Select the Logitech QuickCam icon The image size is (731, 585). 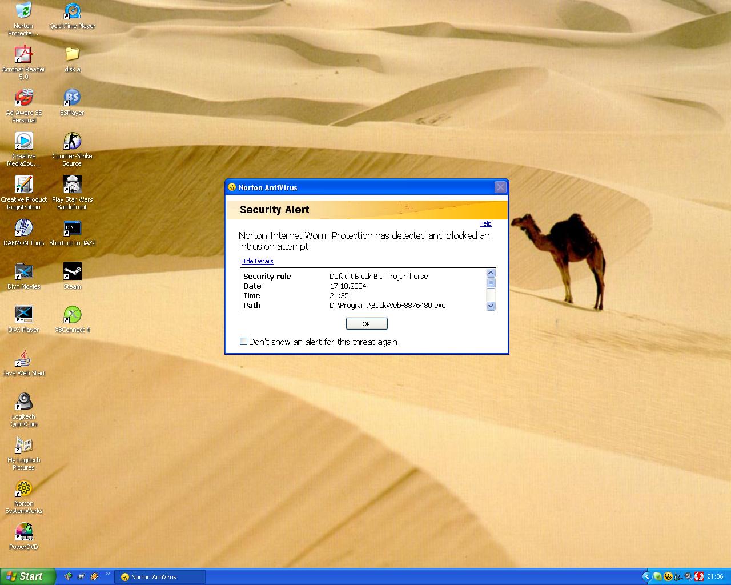[23, 409]
